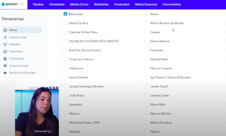The width and height of the screenshot is (226, 136).
Task: Open the Vendas menu
Action: [38, 4]
